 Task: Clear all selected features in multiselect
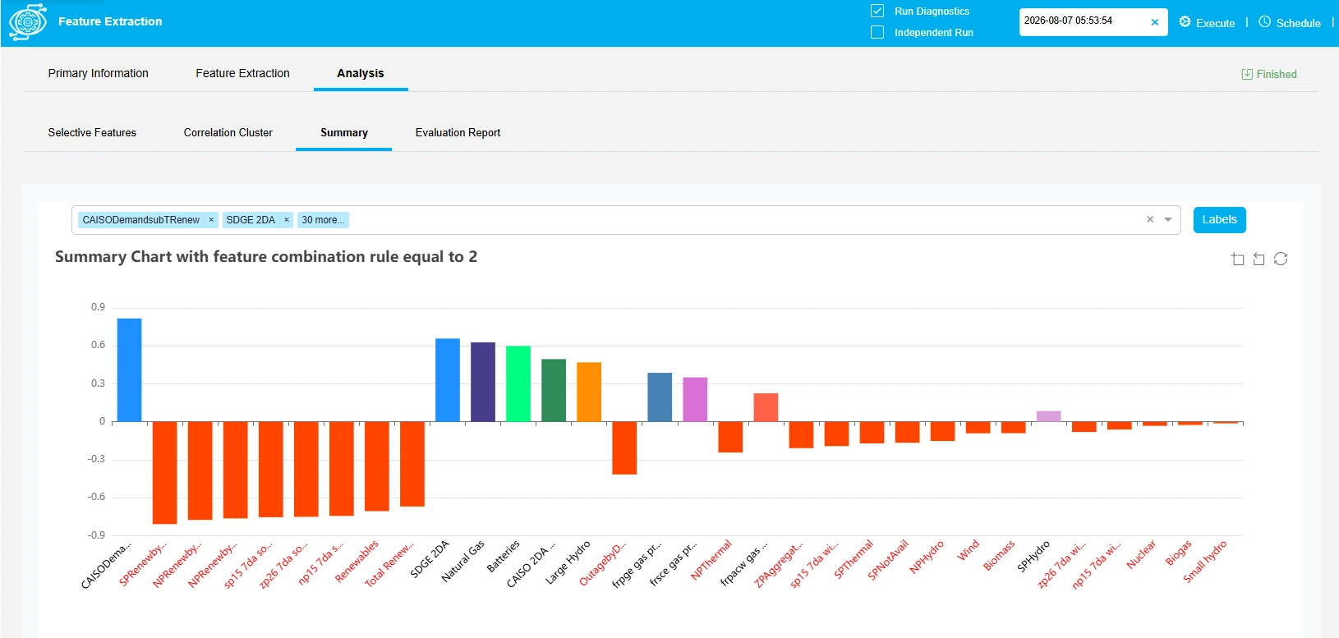[1150, 219]
